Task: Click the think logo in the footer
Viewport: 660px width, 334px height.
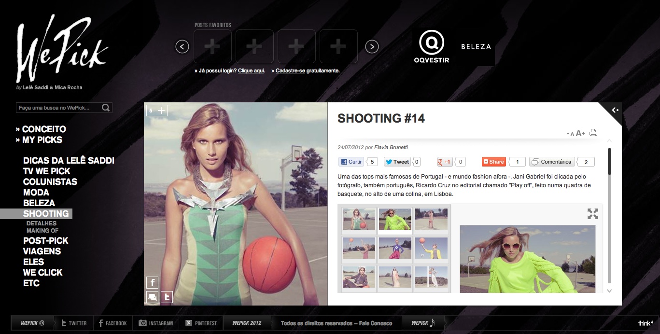Action: [x=646, y=323]
